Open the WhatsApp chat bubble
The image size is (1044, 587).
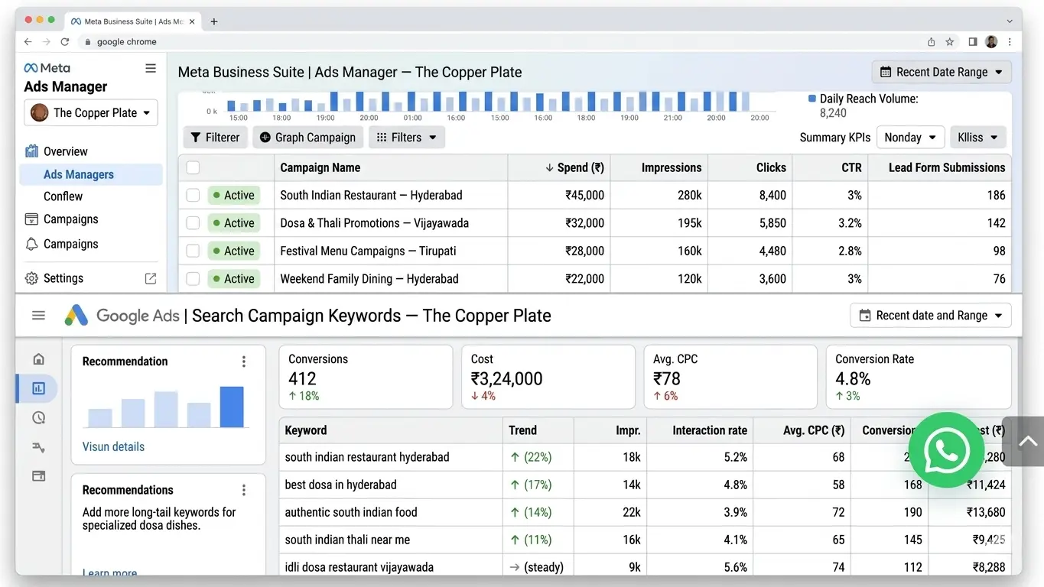[947, 450]
